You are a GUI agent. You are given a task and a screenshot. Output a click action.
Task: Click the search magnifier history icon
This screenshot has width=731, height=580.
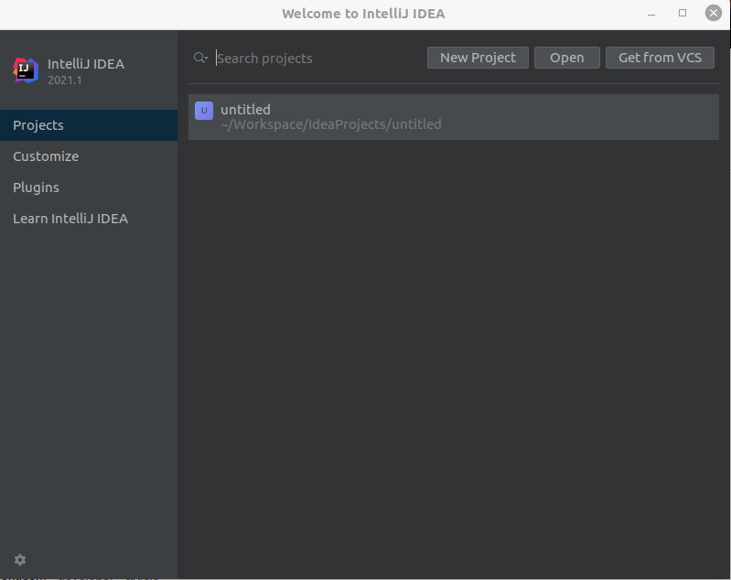(x=201, y=58)
